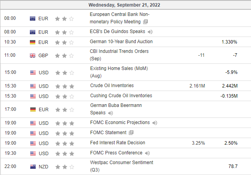251x175 pixels.
Task: Open Cushing Crude Oil Inventories event
Action: (121, 96)
